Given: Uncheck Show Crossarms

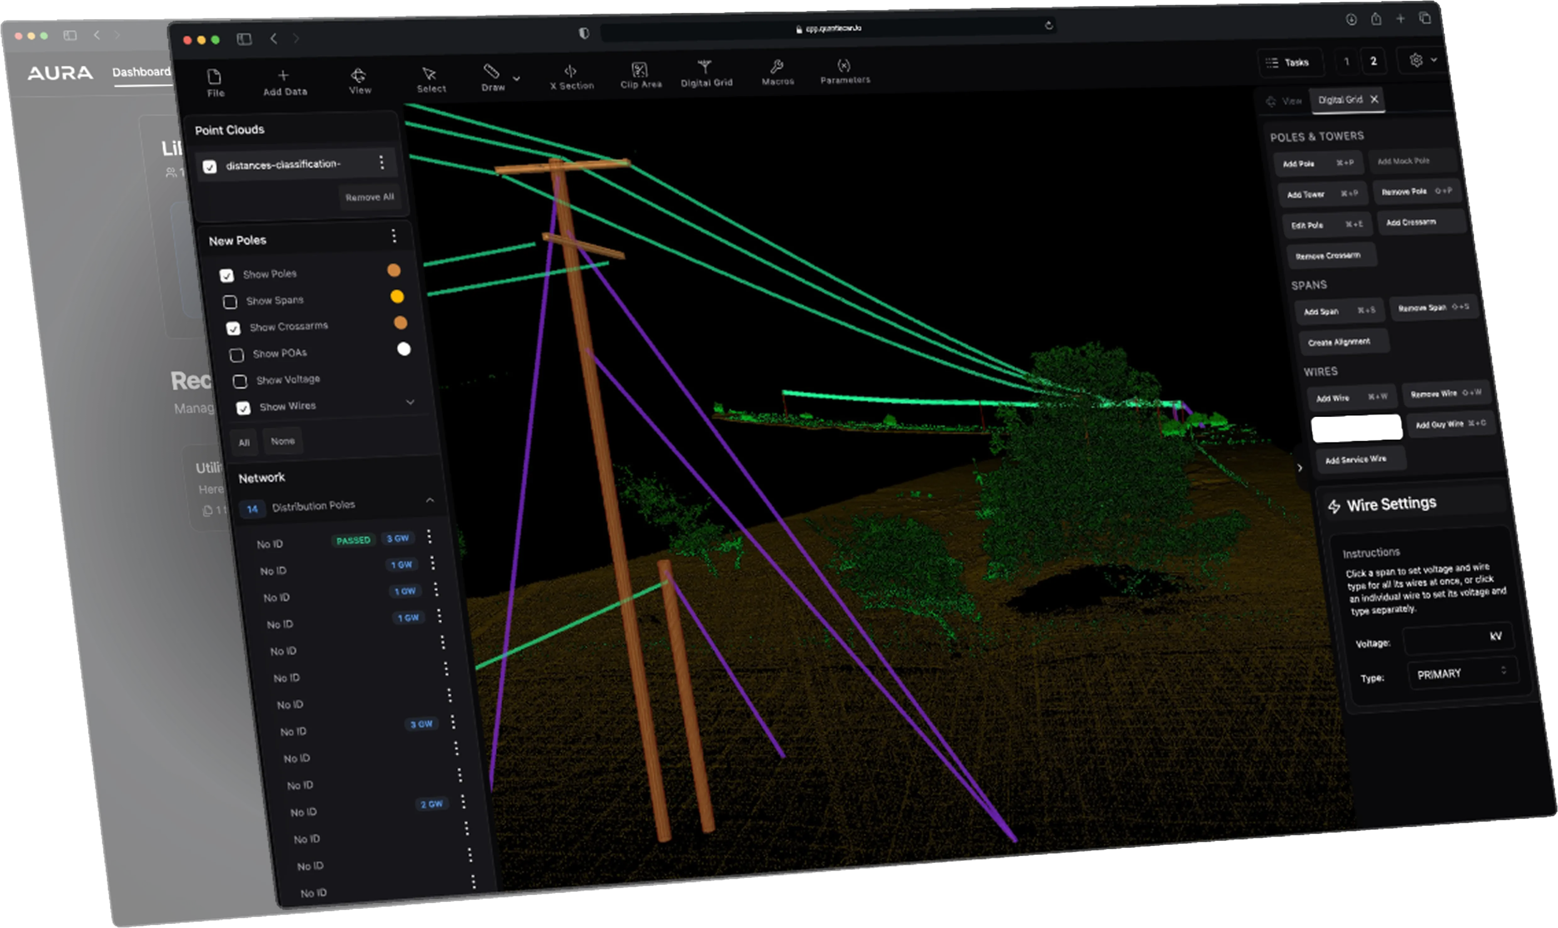Looking at the screenshot, I should click(233, 328).
